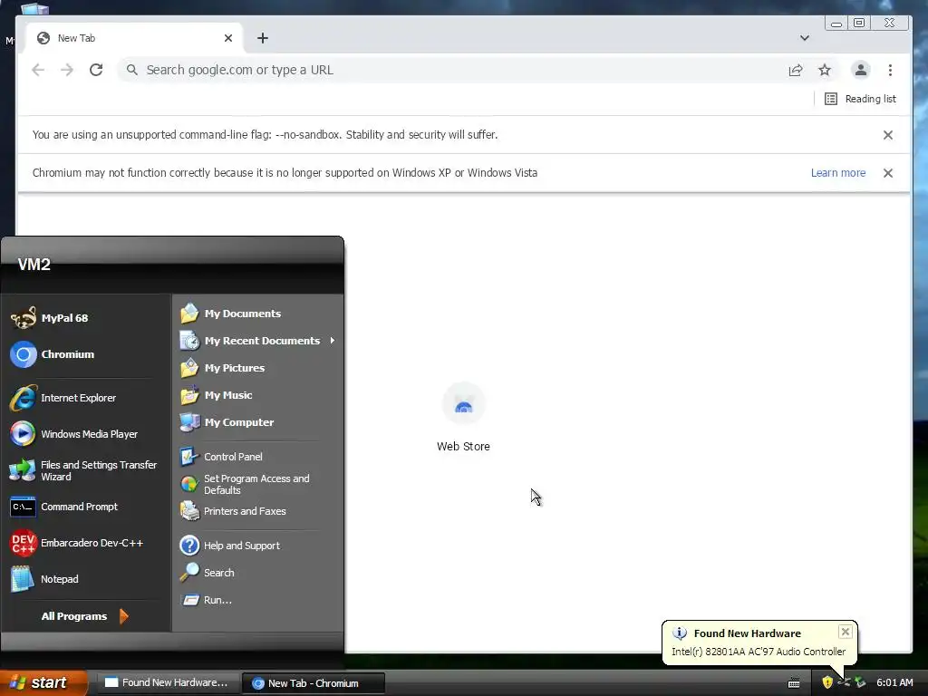
Task: Open Set Program Access and Defaults
Action: 257,484
